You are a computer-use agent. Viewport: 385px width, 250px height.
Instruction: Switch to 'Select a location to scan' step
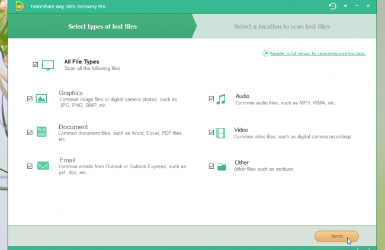click(x=282, y=27)
